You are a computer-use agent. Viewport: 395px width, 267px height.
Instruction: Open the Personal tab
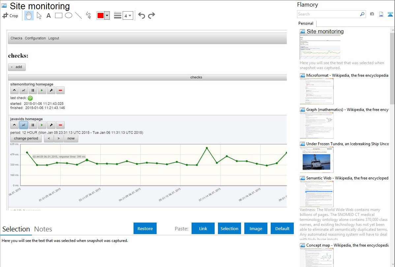click(x=306, y=23)
